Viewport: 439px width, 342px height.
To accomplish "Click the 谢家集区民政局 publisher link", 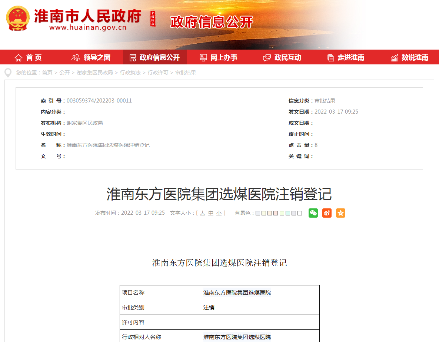I will [84, 123].
